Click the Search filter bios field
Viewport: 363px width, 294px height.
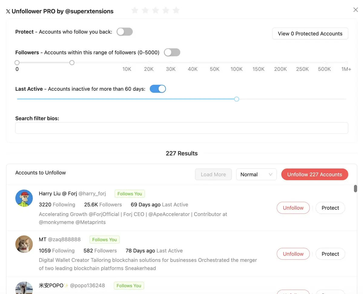182,128
